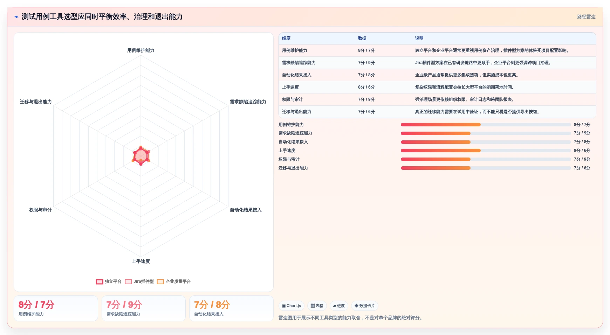Viewport: 610px width, 335px height.
Task: Click the radar axis label 需求缺陷追踪能力
Action: (x=248, y=102)
